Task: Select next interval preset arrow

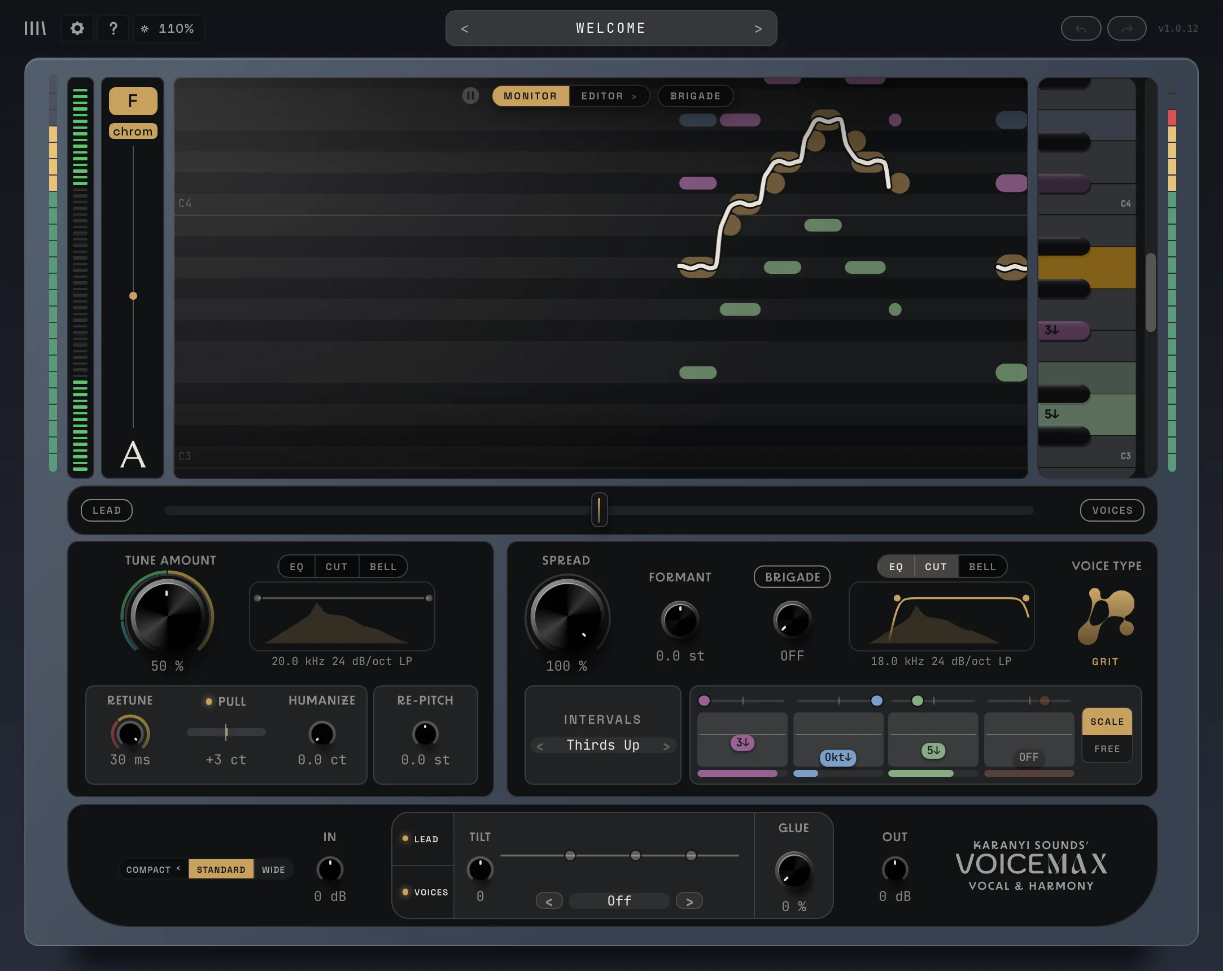Action: tap(666, 746)
